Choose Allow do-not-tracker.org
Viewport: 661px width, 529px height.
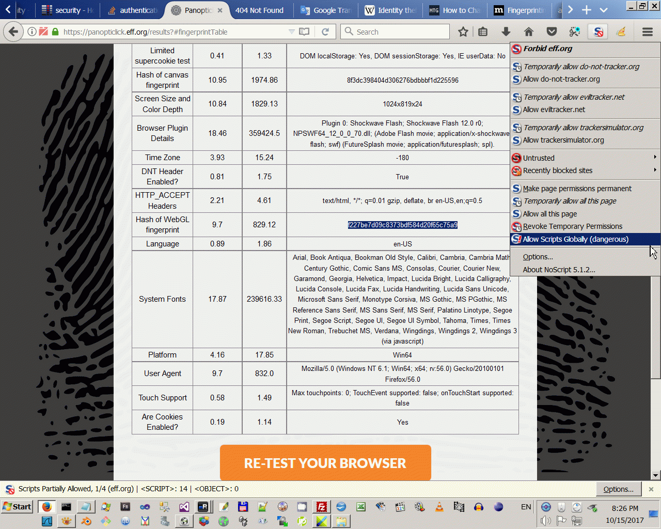click(x=585, y=79)
